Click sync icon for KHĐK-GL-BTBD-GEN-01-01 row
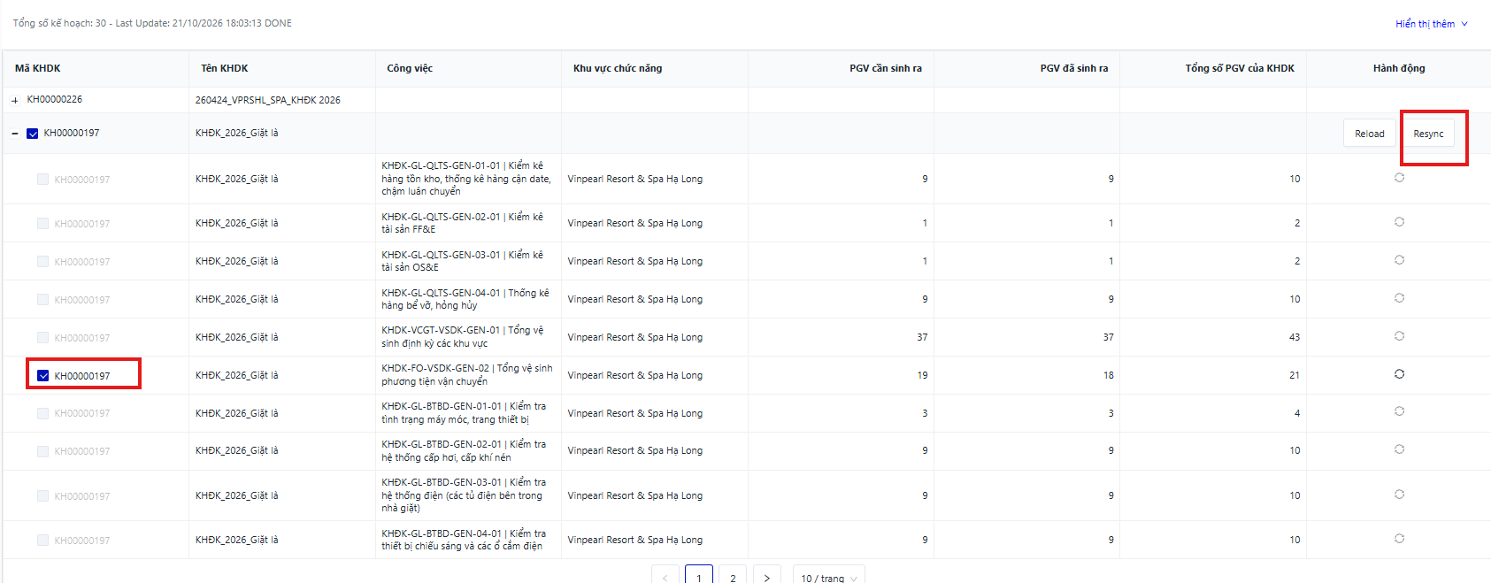This screenshot has height=583, width=1491. (x=1399, y=411)
